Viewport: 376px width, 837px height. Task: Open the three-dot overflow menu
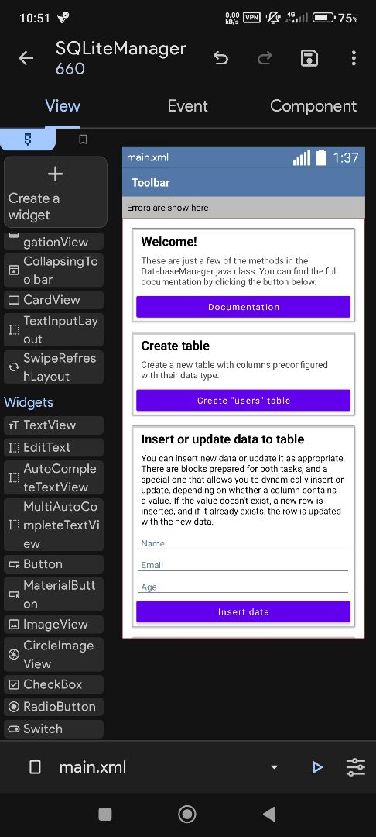point(354,58)
